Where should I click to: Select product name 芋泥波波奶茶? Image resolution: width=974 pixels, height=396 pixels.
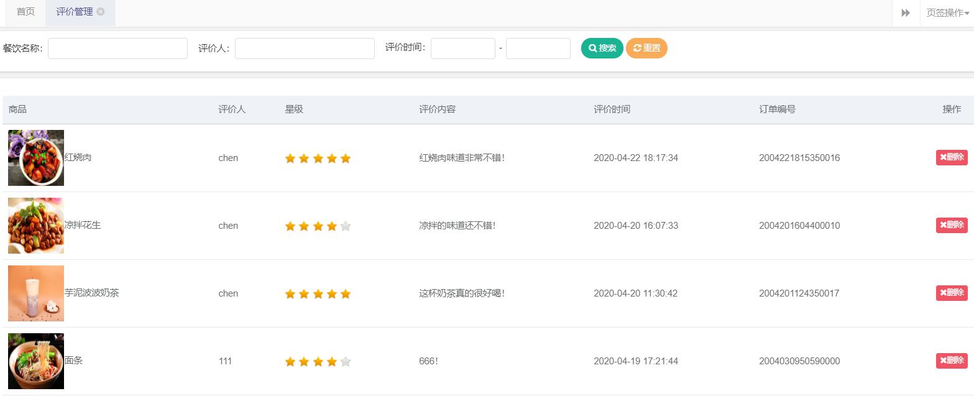pyautogui.click(x=91, y=293)
